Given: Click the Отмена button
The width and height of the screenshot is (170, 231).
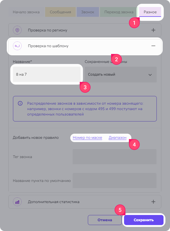Looking at the screenshot, I should (x=105, y=220).
